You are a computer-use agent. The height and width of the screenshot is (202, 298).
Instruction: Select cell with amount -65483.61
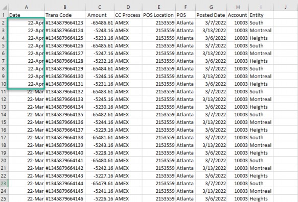(x=100, y=92)
